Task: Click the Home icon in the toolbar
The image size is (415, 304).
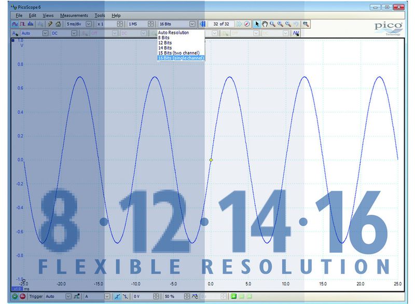Action: 58,24
